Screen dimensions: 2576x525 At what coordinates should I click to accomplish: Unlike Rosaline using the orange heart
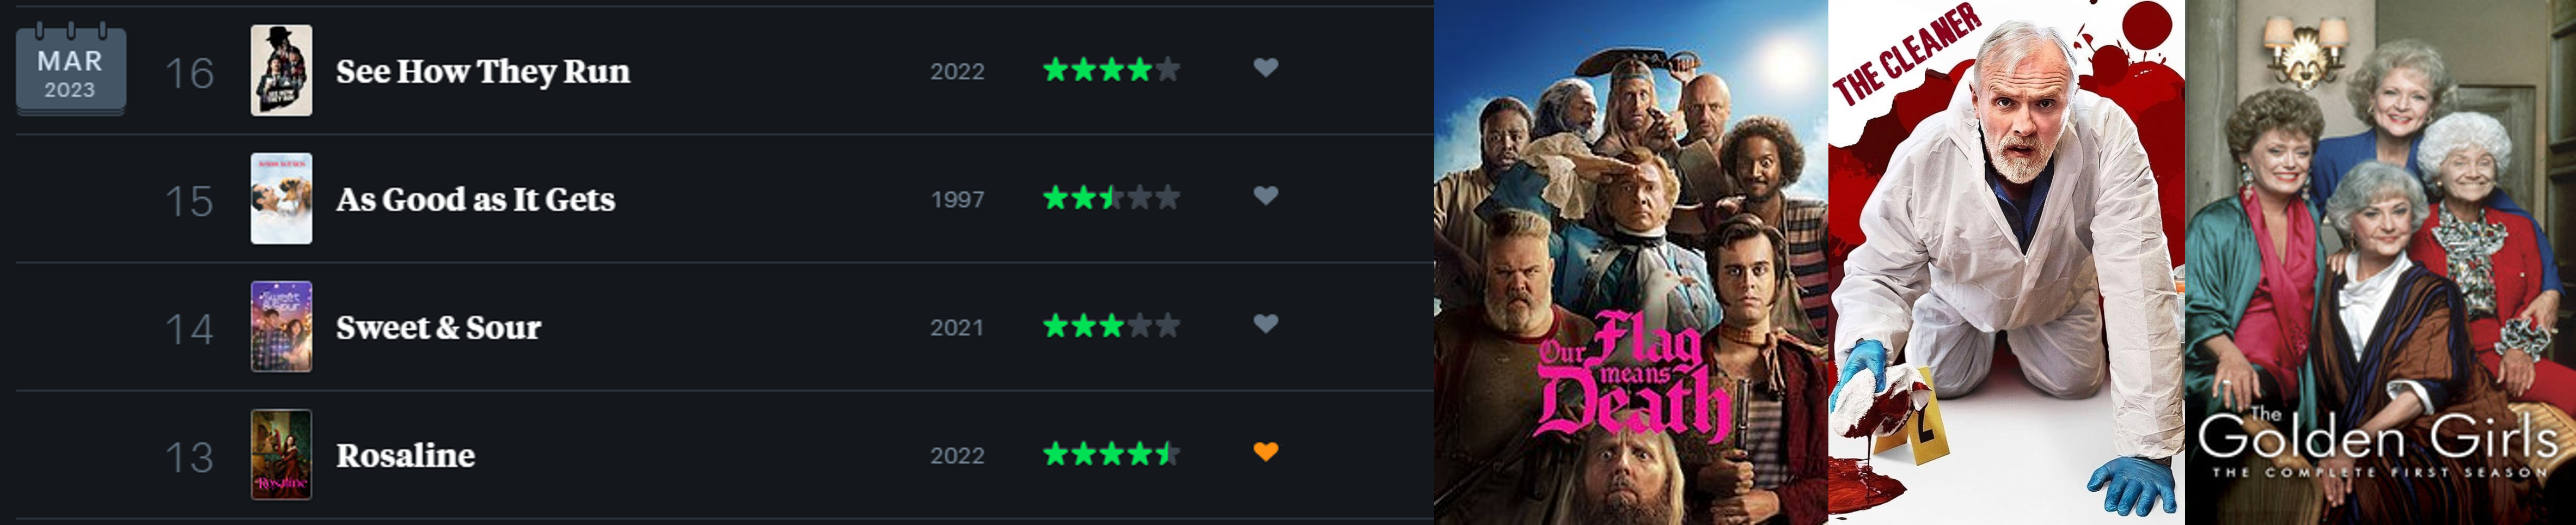pyautogui.click(x=1266, y=452)
